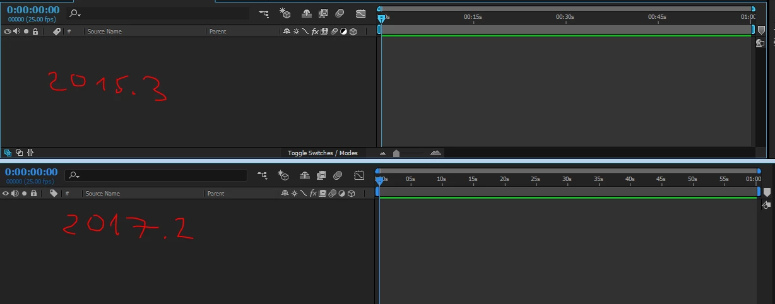Click the 45s ruler mark in 2017.2 timeline
This screenshot has height=304, width=775.
pyautogui.click(x=661, y=179)
